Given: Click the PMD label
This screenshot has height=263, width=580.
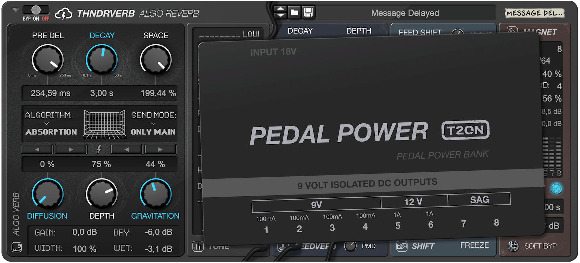Looking at the screenshot, I should 369,246.
